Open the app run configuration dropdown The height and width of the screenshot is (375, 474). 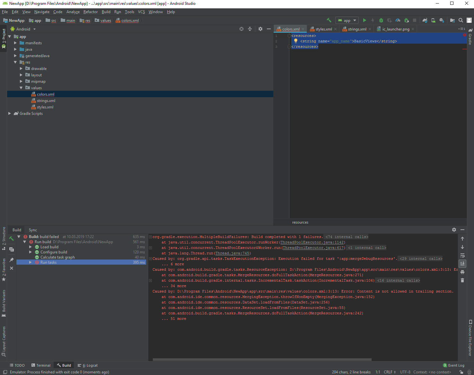pyautogui.click(x=347, y=20)
